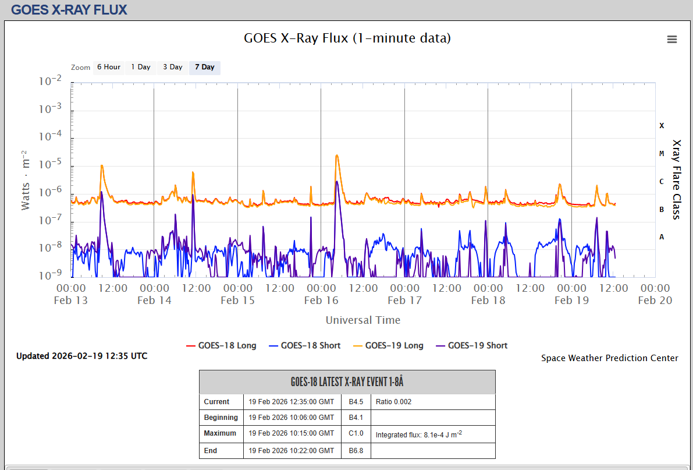
Task: Switch zoom to 1 Day
Action: [140, 68]
